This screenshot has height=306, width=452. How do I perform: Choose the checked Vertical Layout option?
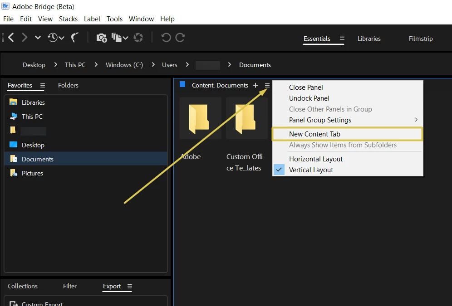coord(348,170)
